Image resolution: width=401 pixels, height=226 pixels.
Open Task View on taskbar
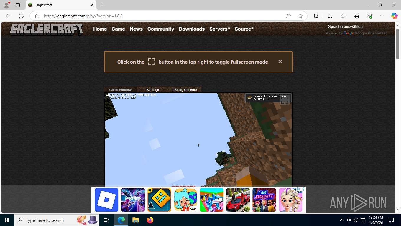(106, 220)
